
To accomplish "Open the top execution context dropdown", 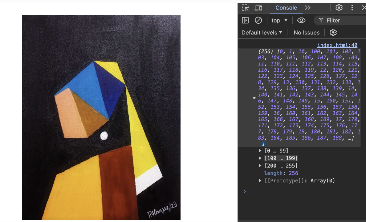I will [x=279, y=21].
